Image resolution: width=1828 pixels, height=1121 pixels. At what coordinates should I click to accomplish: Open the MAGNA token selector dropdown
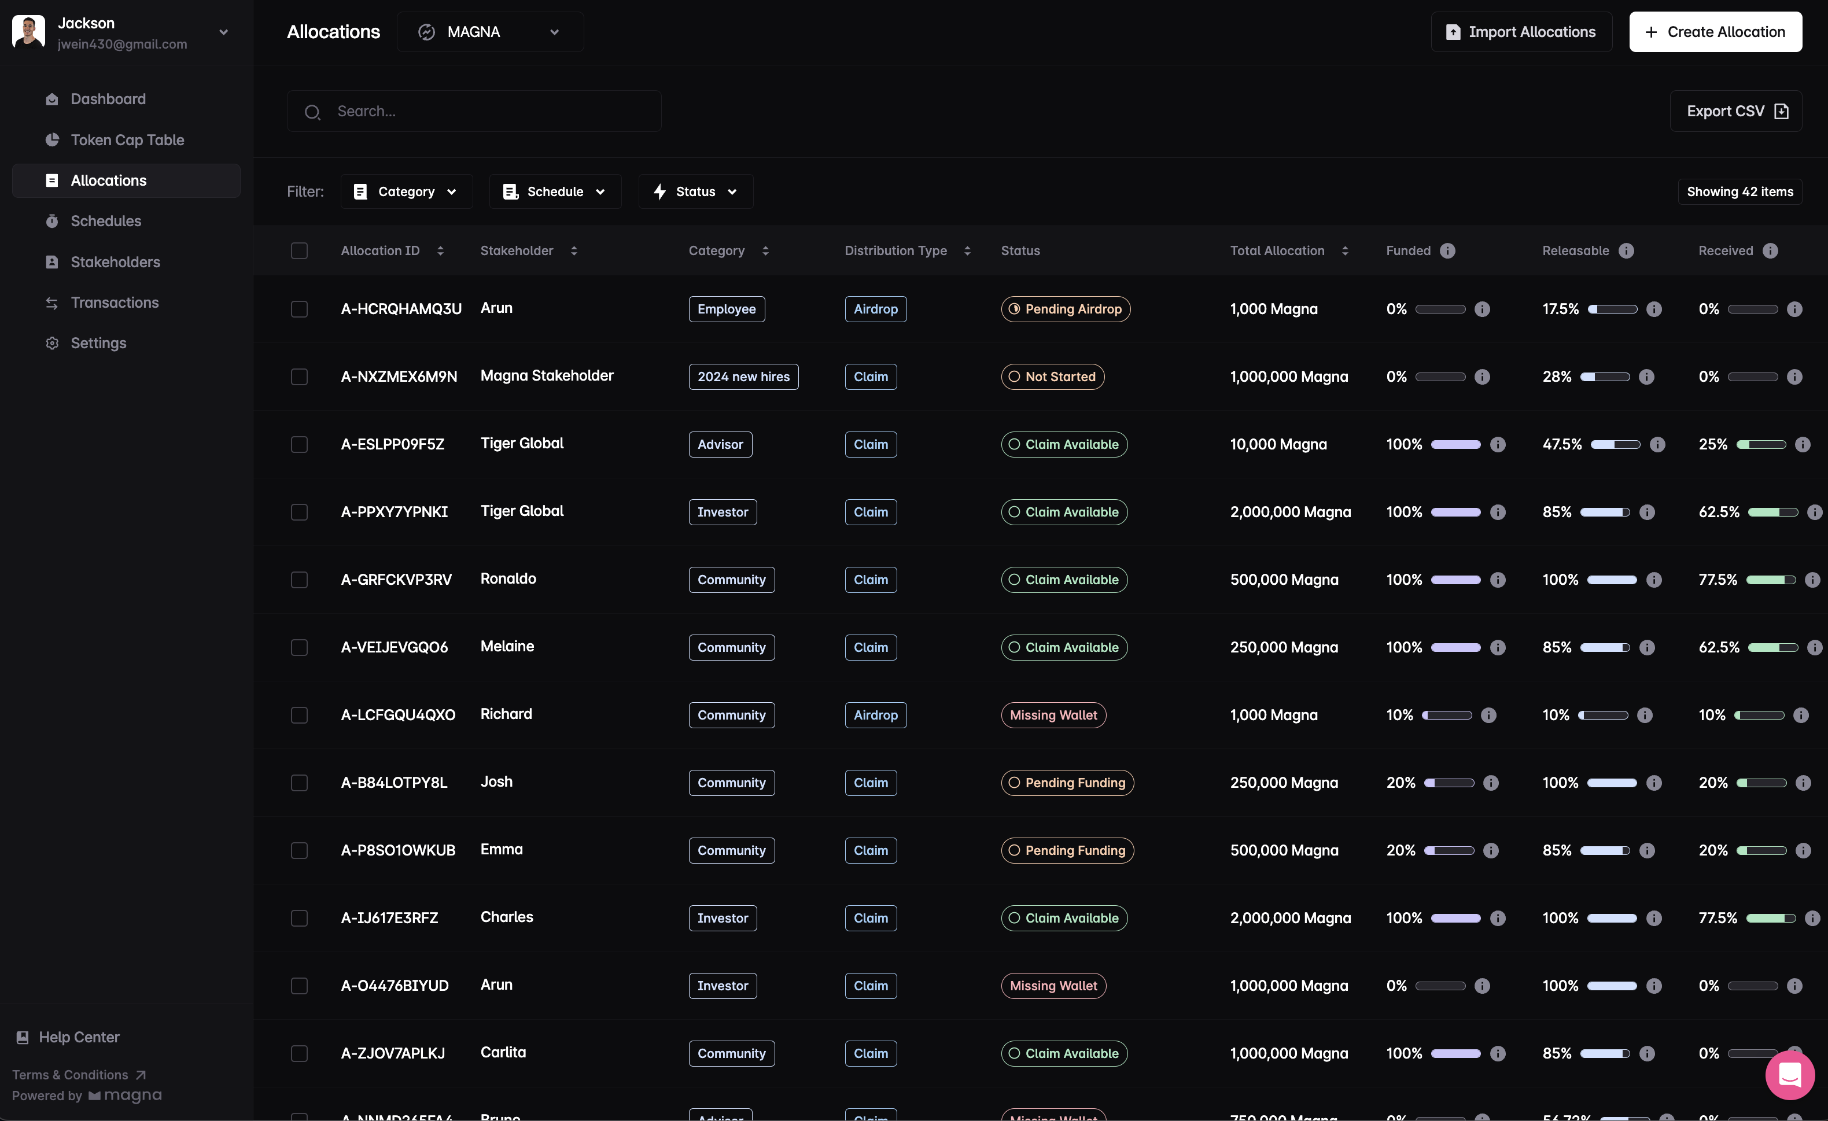(x=489, y=32)
